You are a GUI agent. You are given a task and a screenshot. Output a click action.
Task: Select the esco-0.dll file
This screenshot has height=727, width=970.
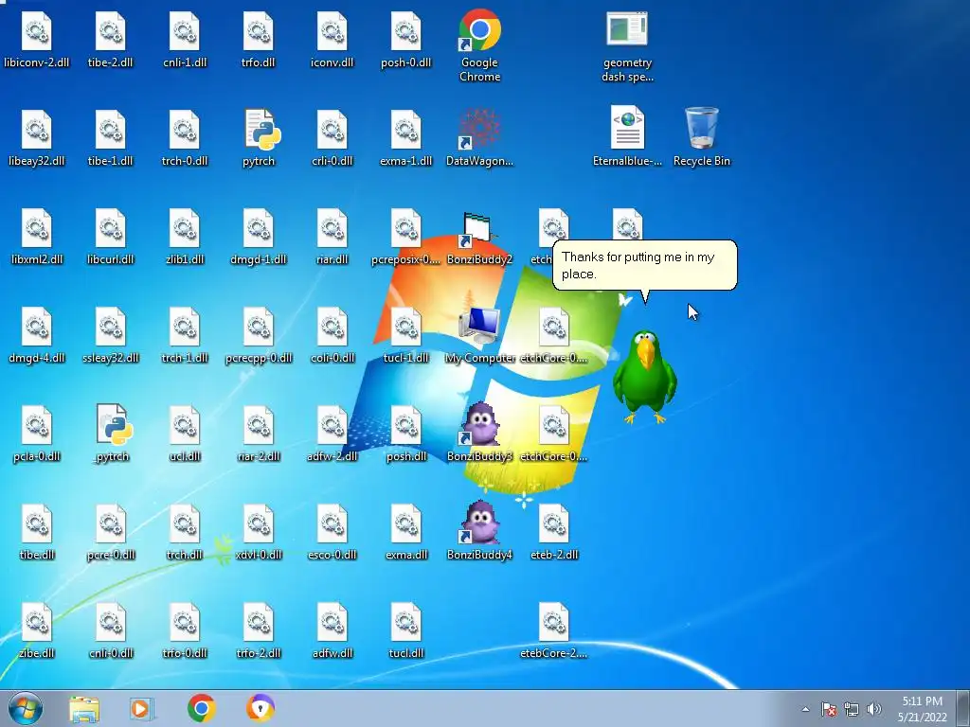point(332,532)
